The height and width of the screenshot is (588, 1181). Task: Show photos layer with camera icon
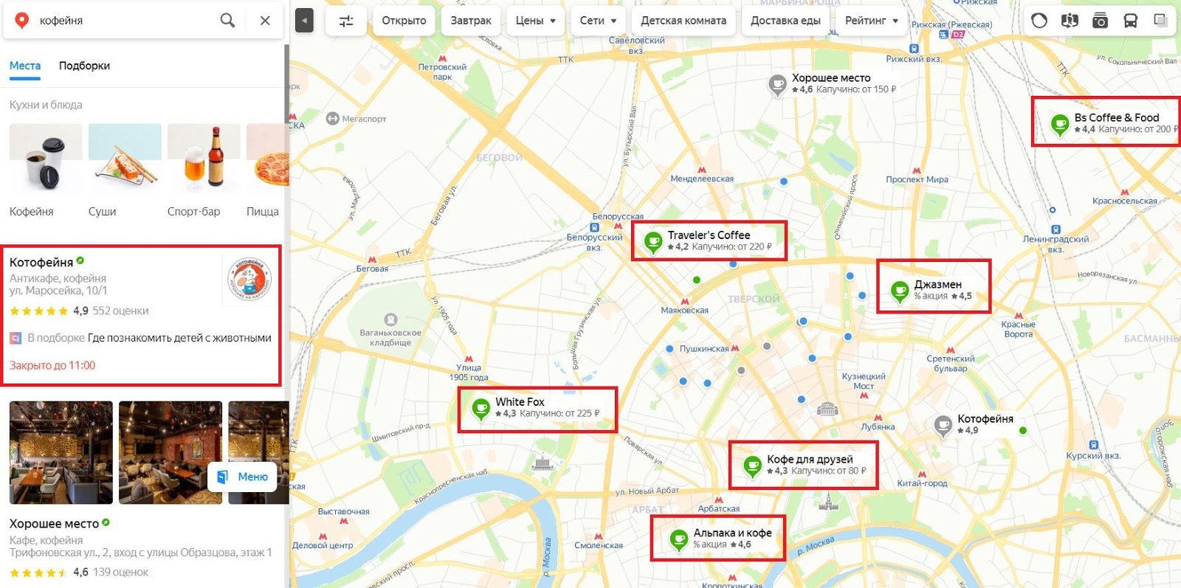pos(1100,21)
